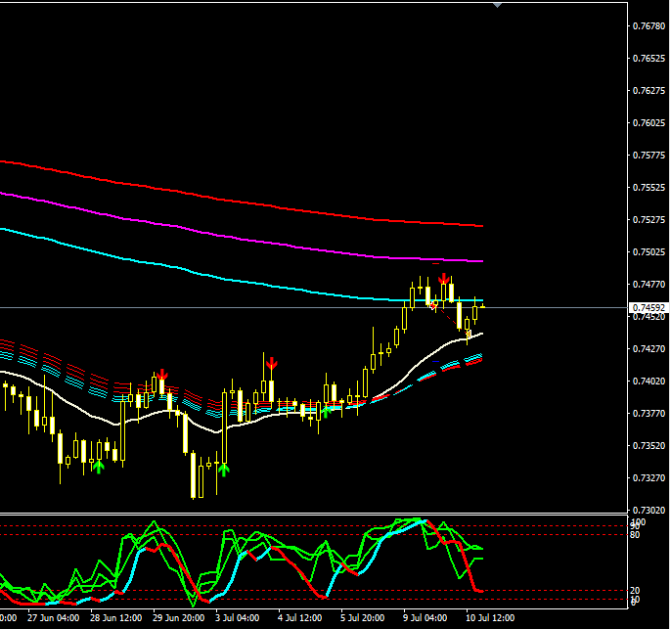Click the 0.73520 price scale label
Screen dimensions: 671x629
click(649, 446)
